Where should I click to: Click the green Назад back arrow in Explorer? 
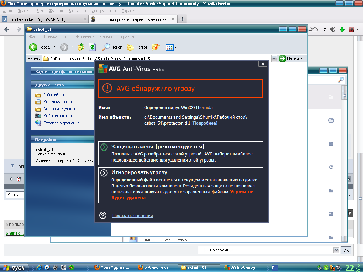33,47
